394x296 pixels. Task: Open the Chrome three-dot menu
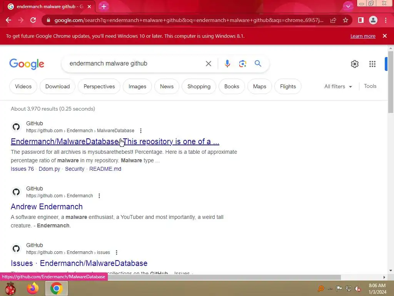(386, 20)
